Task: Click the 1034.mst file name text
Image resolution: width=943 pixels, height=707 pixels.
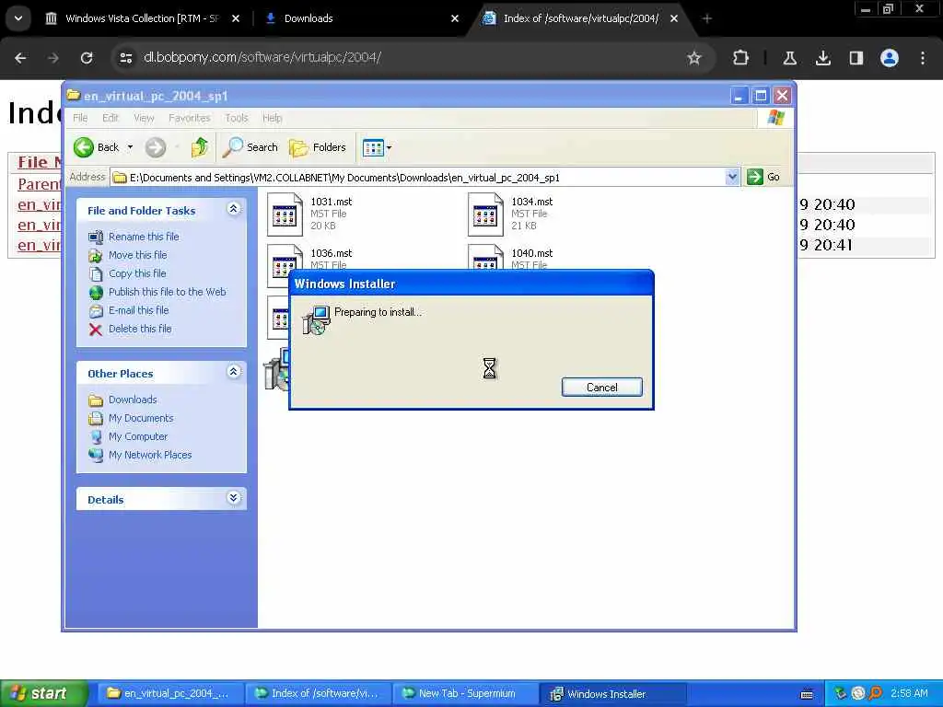Action: [532, 202]
